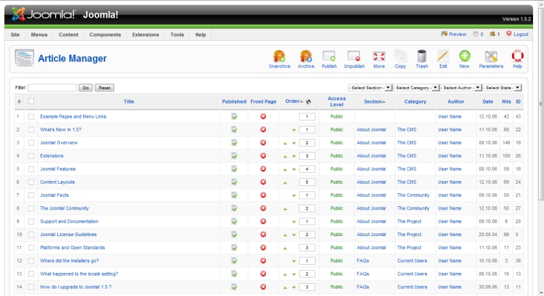This screenshot has height=296, width=544.
Task: Click the Reset filter button
Action: pyautogui.click(x=105, y=88)
